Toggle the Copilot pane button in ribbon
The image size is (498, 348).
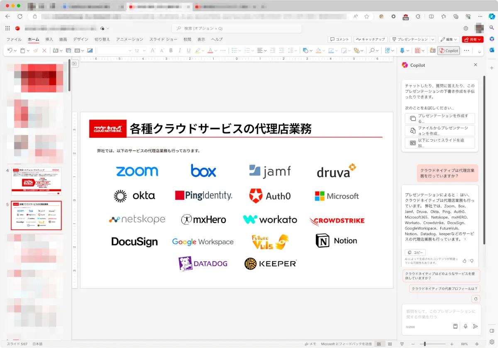coord(449,51)
